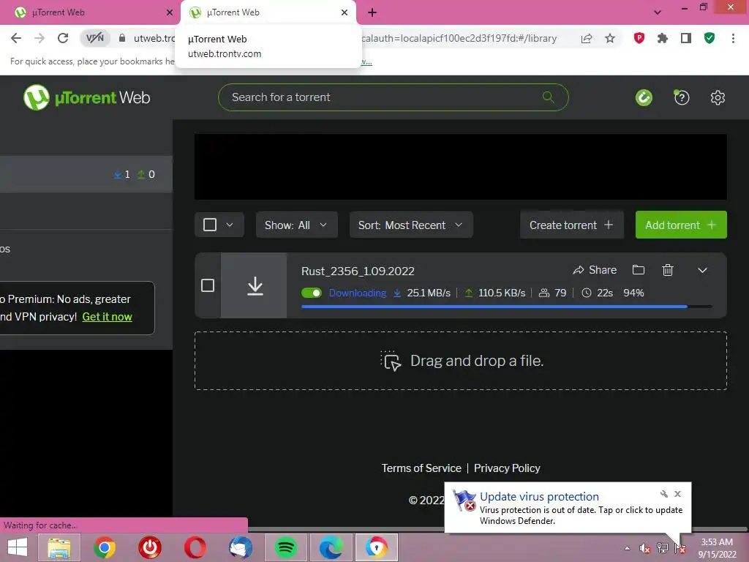This screenshot has width=749, height=562.
Task: Open the help question mark icon
Action: 681,97
